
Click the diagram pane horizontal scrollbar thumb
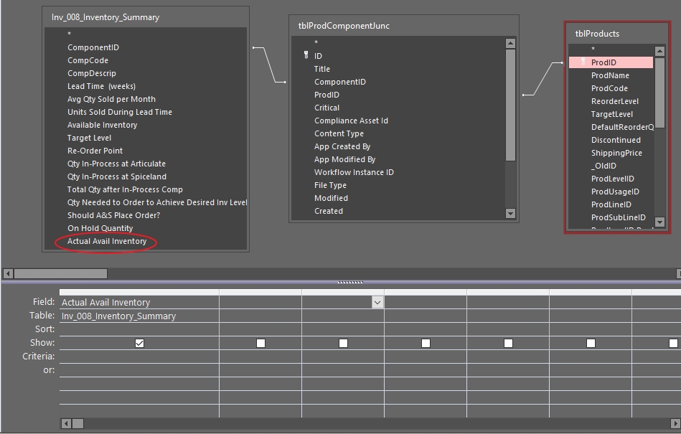tap(60, 273)
